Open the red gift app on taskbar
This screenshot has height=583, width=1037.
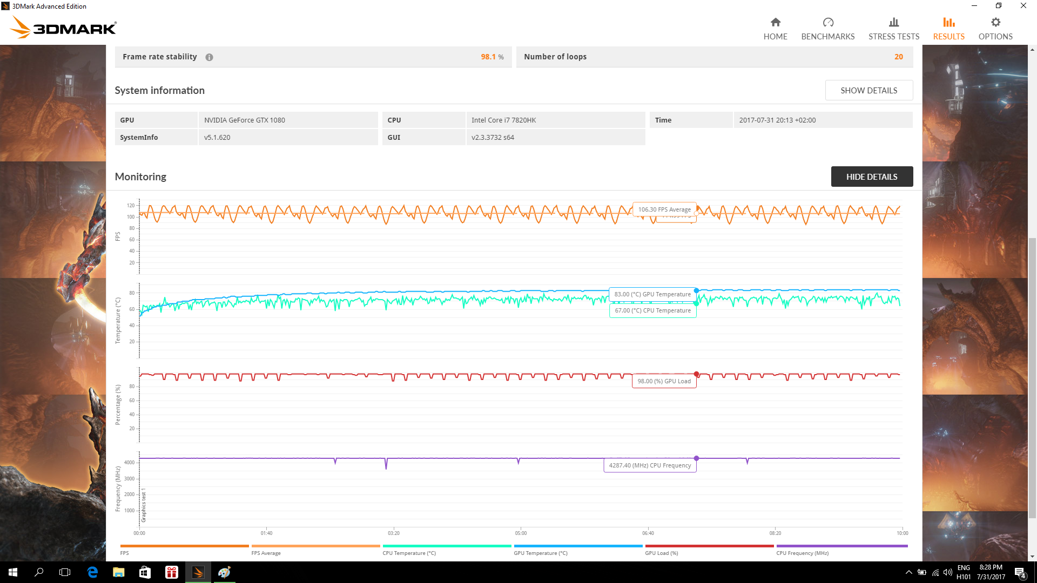click(171, 572)
